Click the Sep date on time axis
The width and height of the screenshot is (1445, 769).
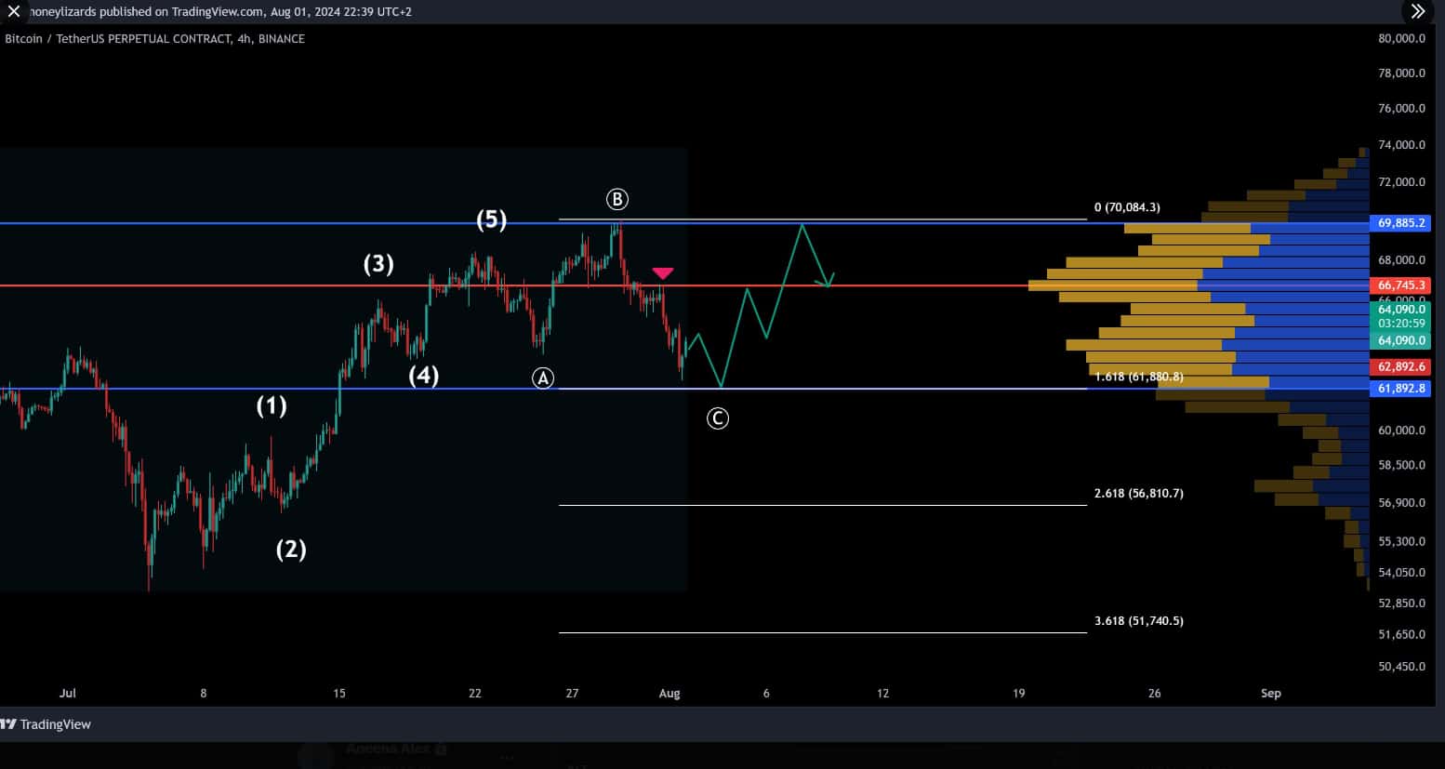(1270, 694)
